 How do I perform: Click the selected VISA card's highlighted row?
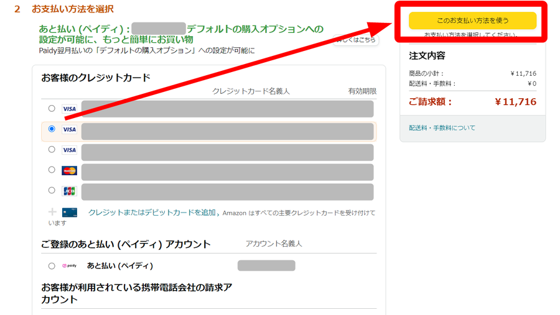209,132
